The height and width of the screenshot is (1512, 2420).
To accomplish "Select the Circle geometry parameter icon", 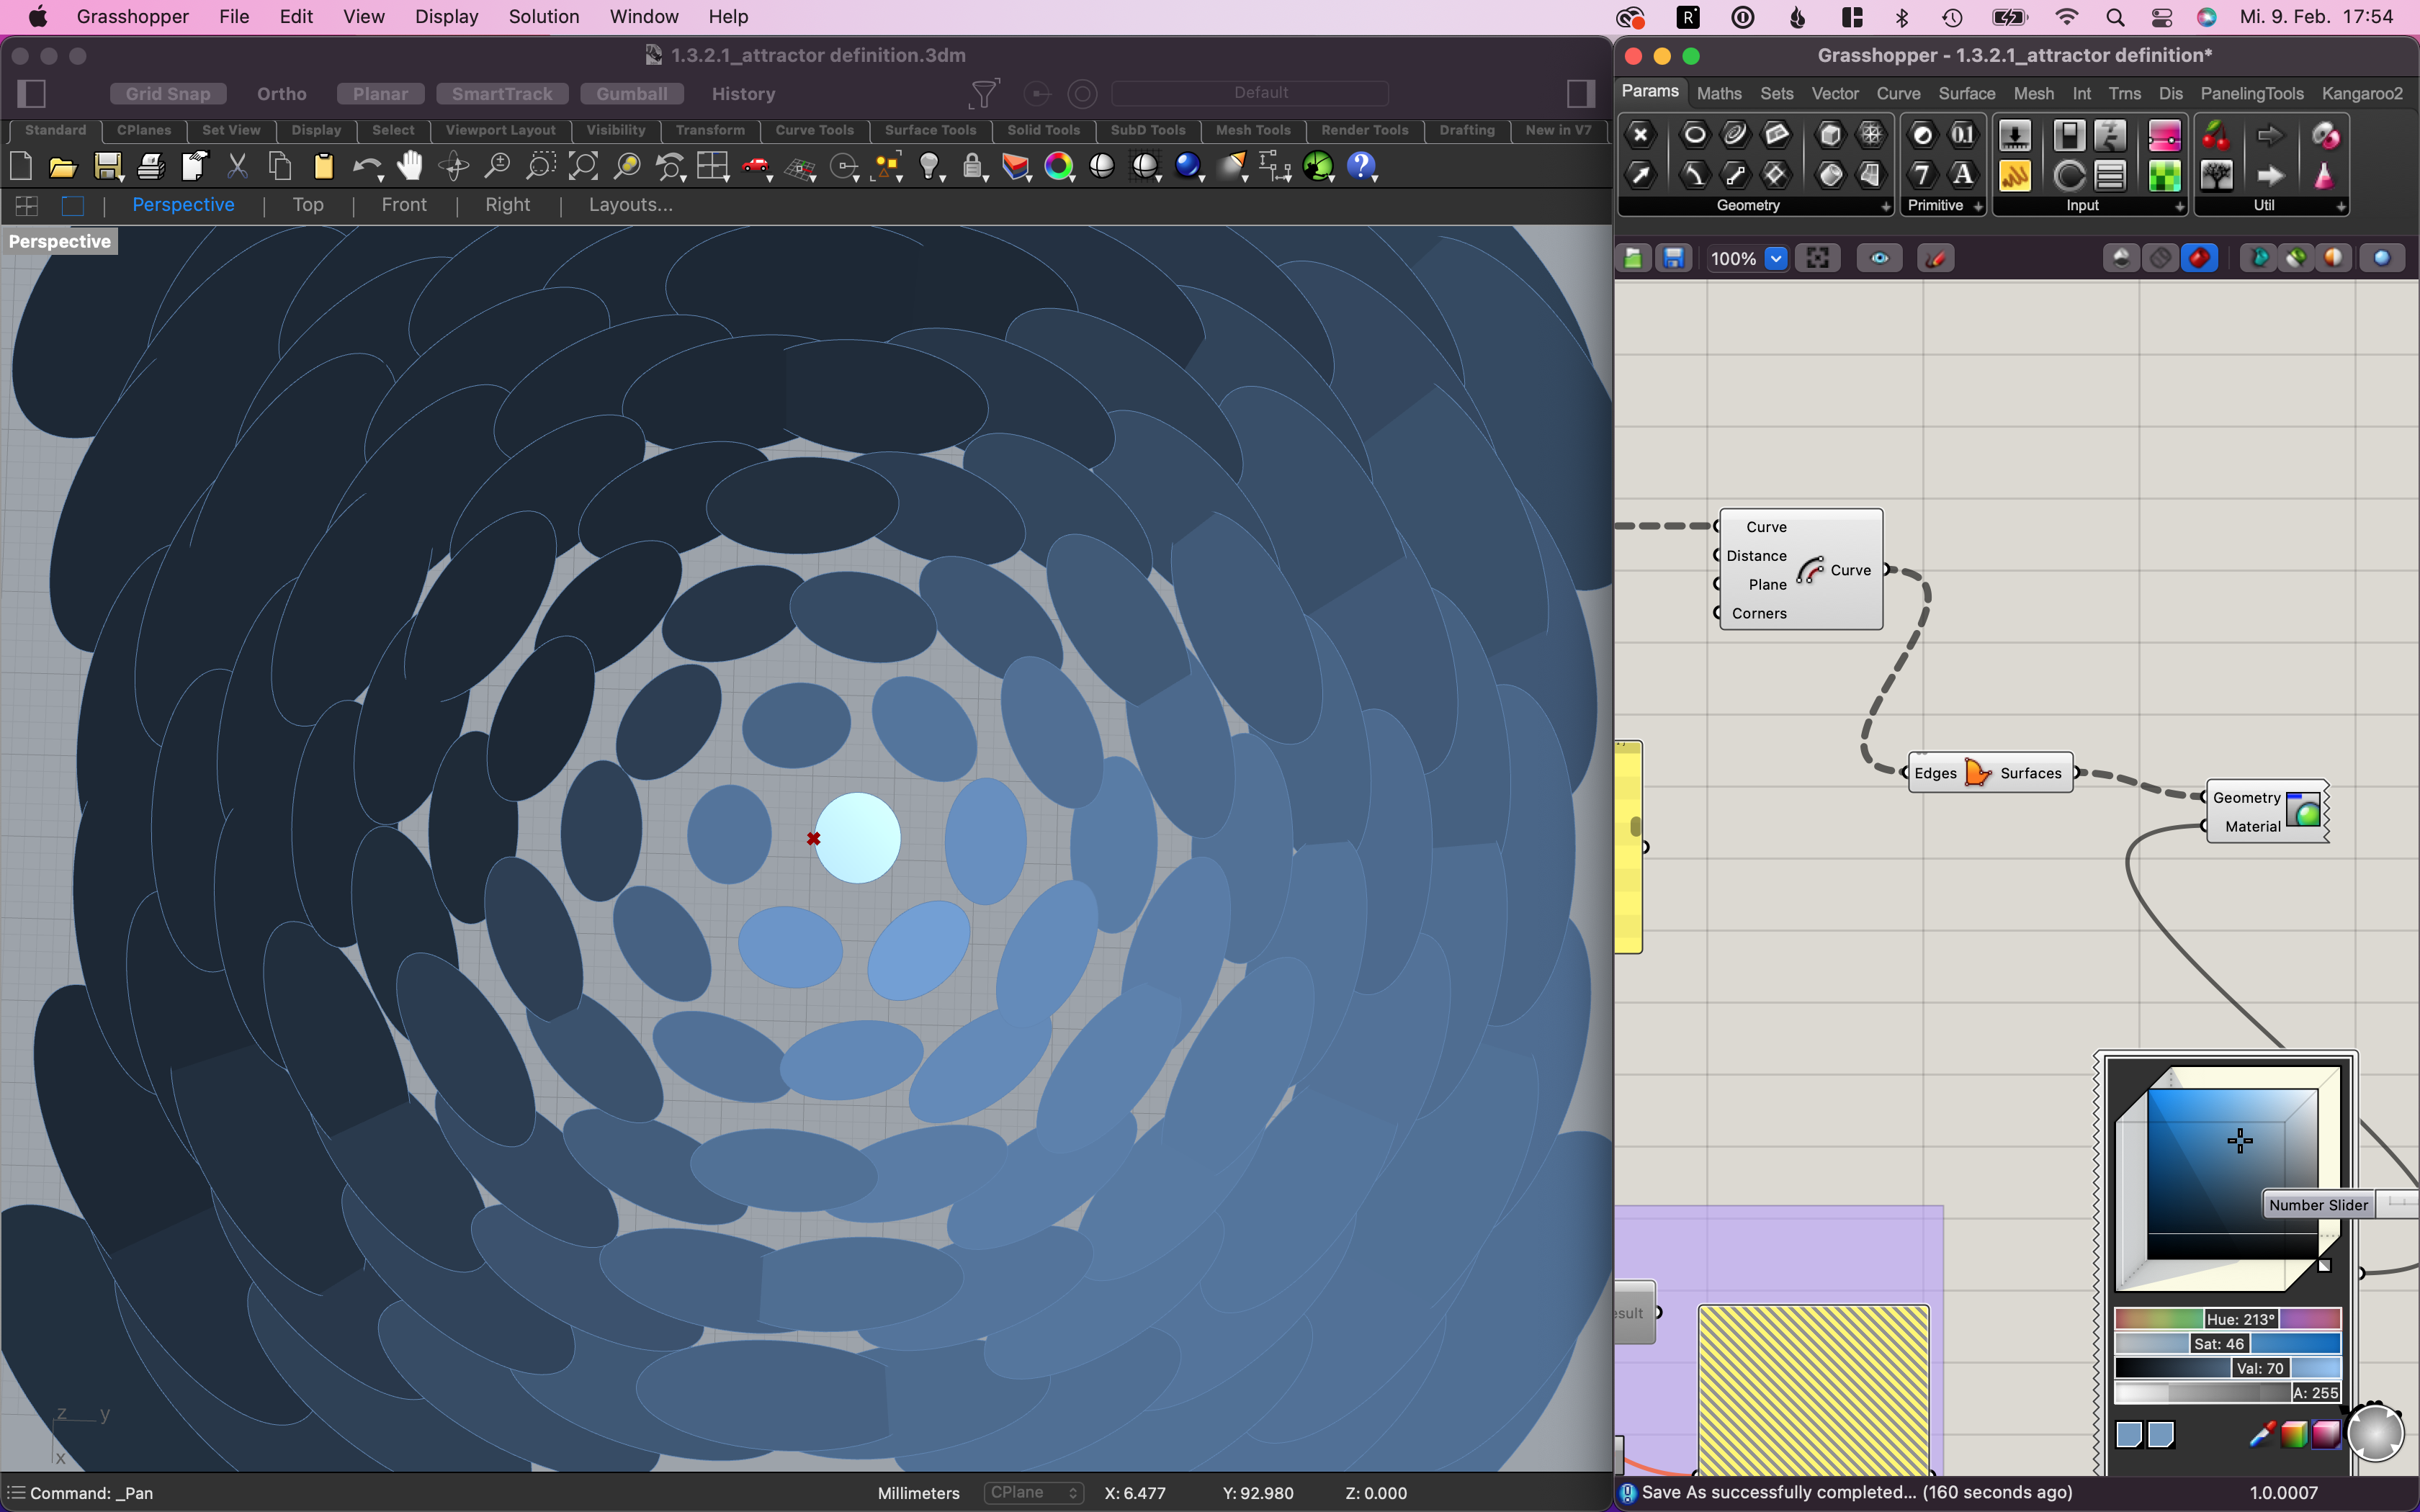I will click(x=1694, y=134).
